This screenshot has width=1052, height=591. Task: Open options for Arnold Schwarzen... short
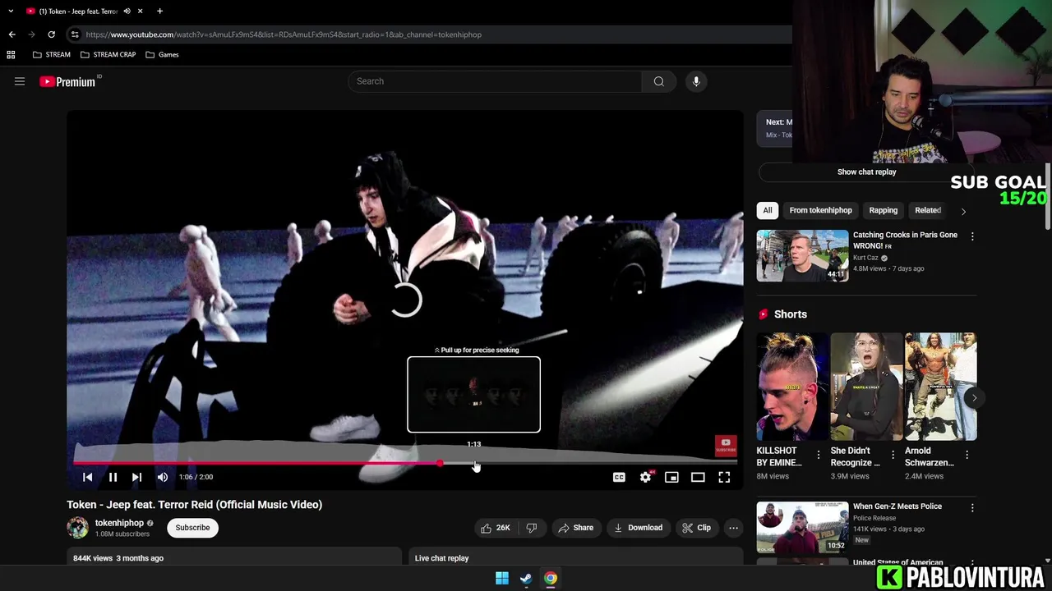click(967, 454)
